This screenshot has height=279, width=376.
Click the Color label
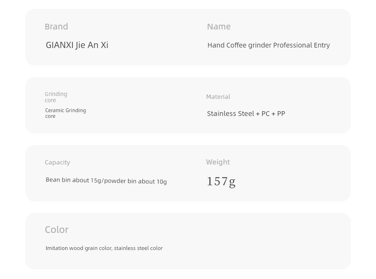point(57,230)
